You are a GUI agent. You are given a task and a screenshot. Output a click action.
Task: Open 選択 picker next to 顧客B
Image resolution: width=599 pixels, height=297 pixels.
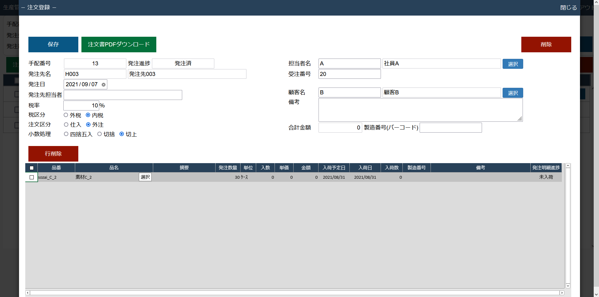point(513,93)
